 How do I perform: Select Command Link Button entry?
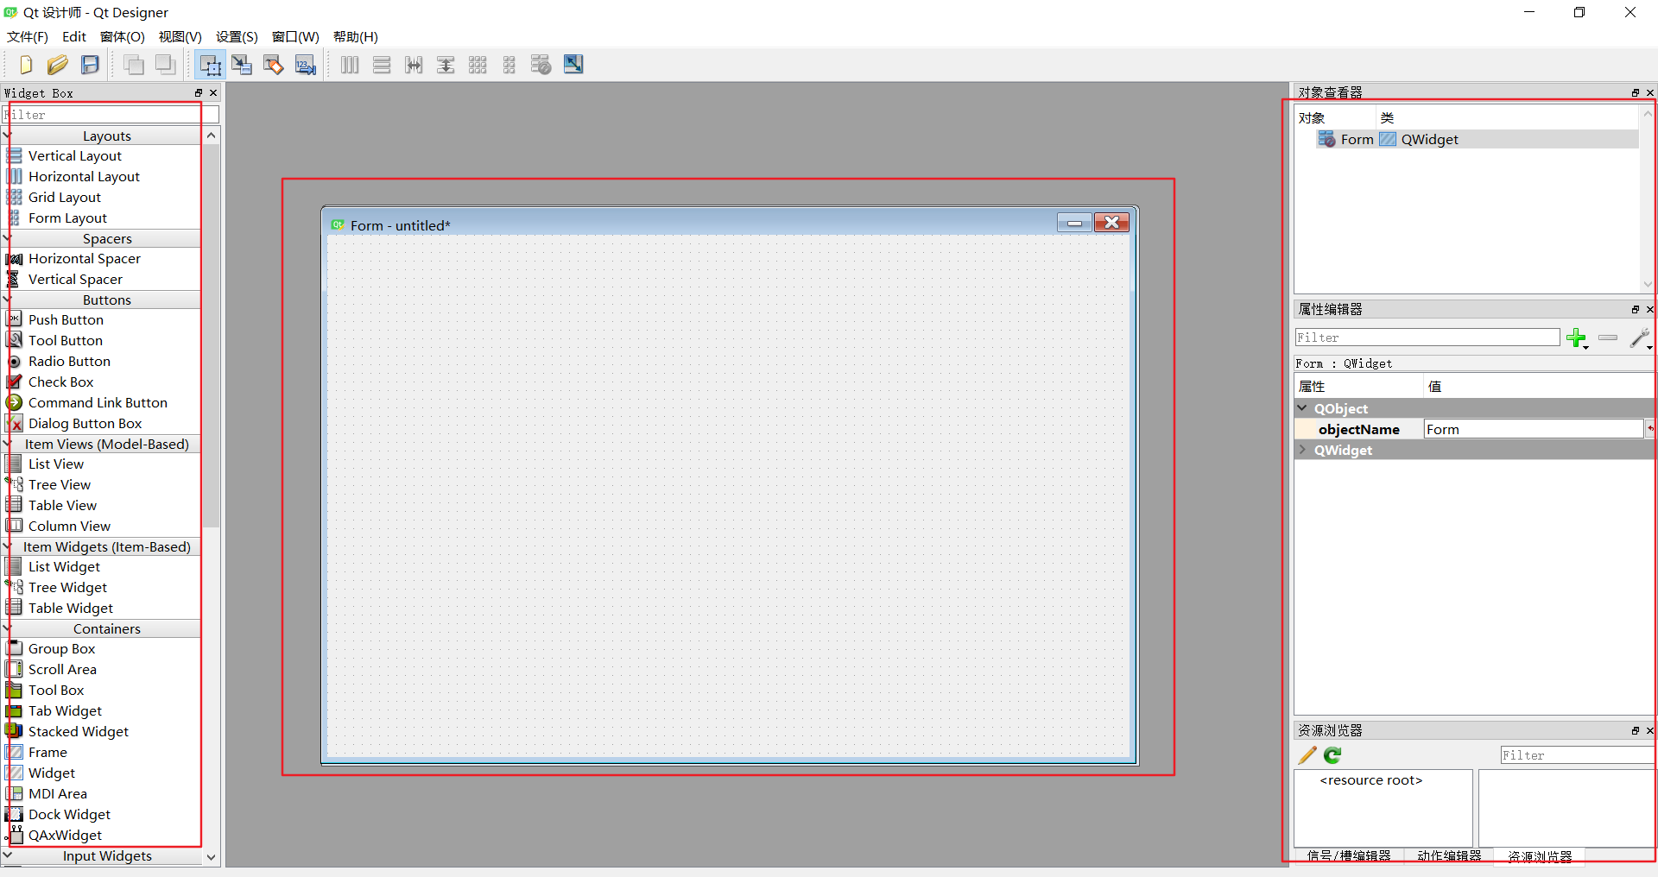(98, 402)
